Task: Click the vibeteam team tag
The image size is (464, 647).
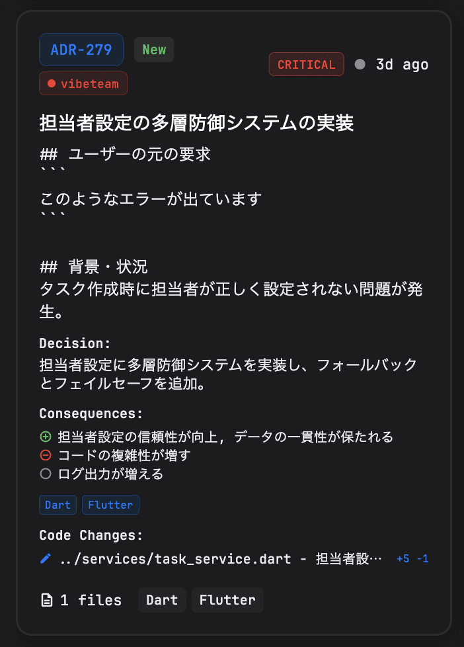Action: click(x=83, y=84)
